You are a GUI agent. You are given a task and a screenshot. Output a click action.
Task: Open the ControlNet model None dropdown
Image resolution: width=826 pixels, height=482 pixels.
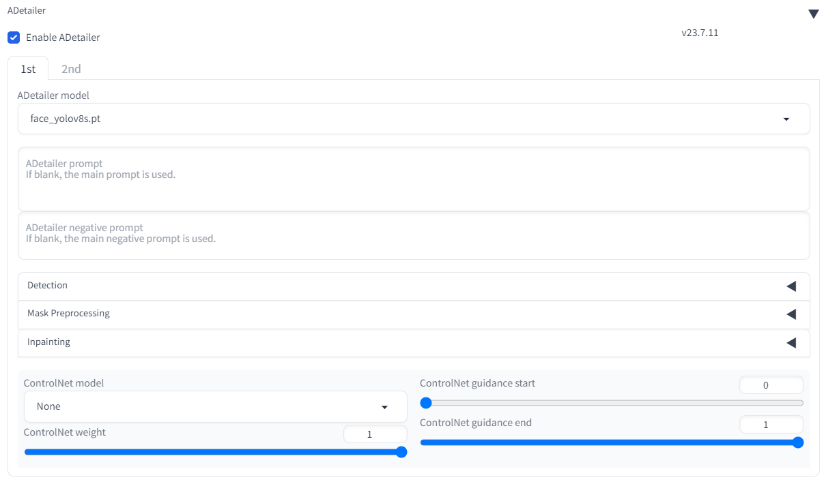pyautogui.click(x=216, y=406)
